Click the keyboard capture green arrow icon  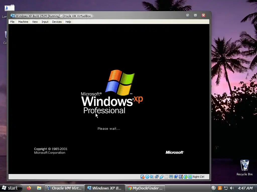point(190,177)
